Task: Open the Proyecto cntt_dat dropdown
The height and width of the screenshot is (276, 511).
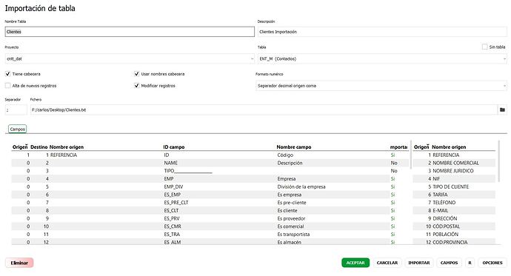Action: [x=130, y=59]
